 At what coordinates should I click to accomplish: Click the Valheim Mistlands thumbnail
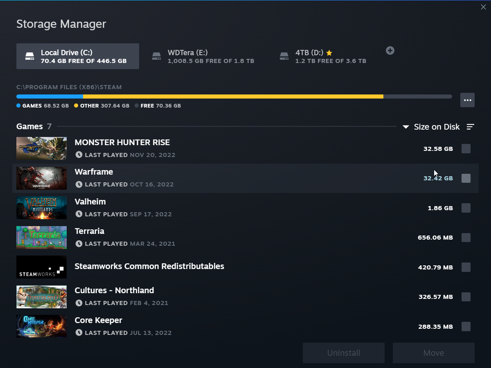coord(41,208)
